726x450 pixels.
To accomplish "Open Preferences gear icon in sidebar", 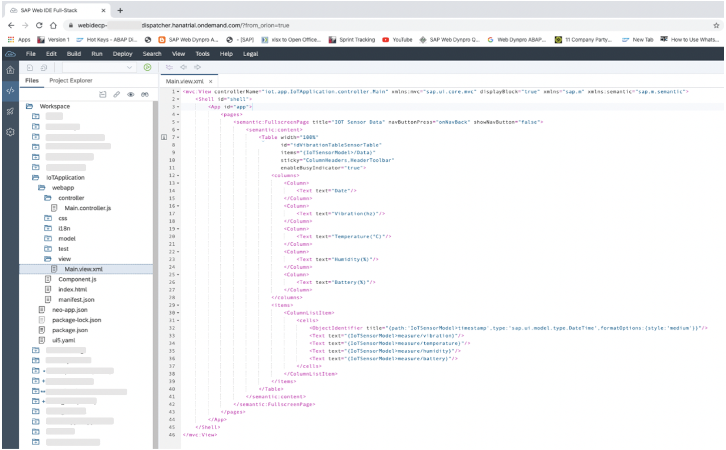I will click(x=10, y=132).
